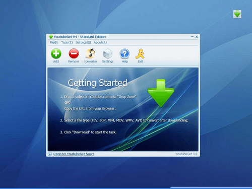Click the blue Help question mark icon
The width and height of the screenshot is (252, 189).
pos(124,54)
